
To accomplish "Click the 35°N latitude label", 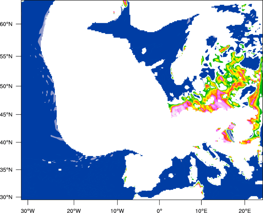I will pyautogui.click(x=6, y=170).
